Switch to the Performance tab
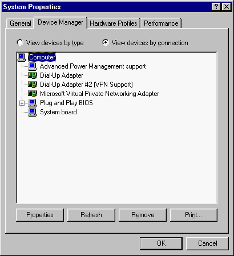The height and width of the screenshot is (256, 234). (161, 23)
